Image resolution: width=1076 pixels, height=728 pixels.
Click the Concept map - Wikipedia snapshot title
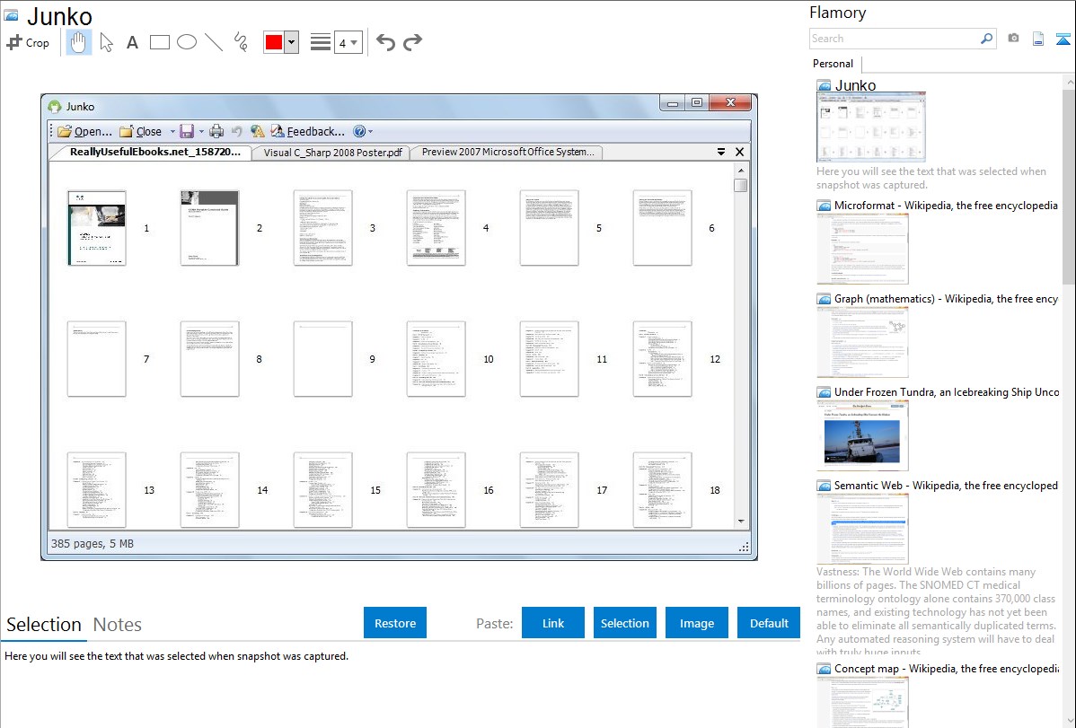click(946, 668)
